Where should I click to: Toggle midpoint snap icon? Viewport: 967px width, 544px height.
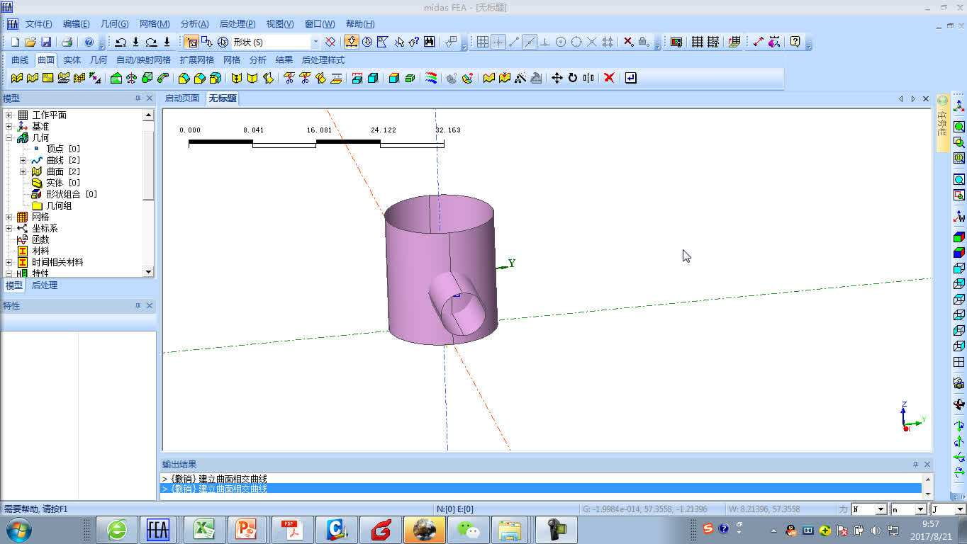530,42
